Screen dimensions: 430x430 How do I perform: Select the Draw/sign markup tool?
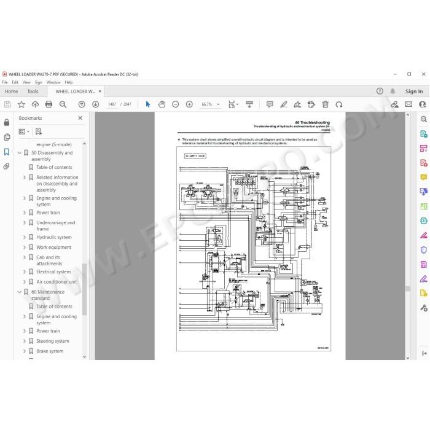297,104
